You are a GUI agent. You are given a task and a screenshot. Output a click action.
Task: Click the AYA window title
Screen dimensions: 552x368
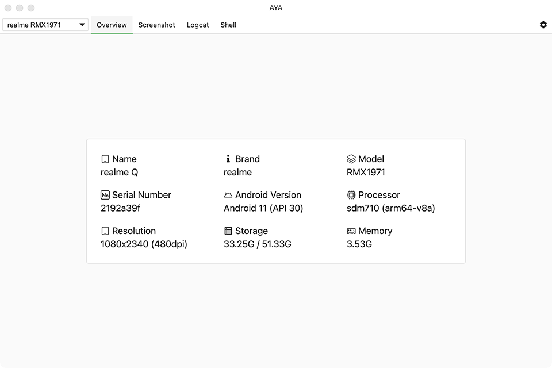point(276,7)
